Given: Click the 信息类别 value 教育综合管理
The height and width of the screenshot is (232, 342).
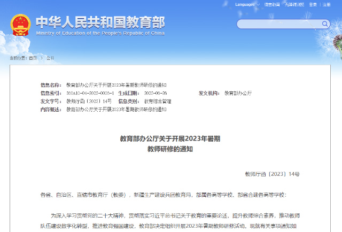Looking at the screenshot, I should point(158,101).
